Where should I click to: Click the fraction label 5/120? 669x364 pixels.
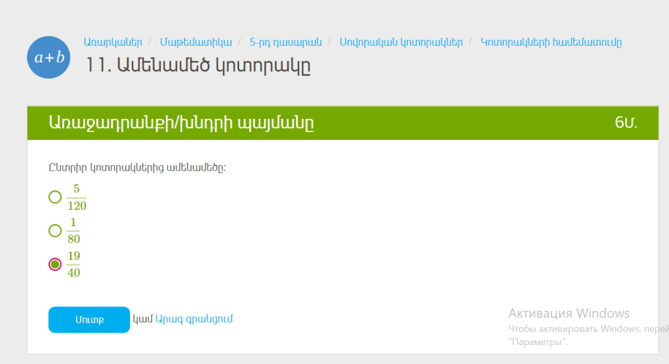pyautogui.click(x=76, y=197)
